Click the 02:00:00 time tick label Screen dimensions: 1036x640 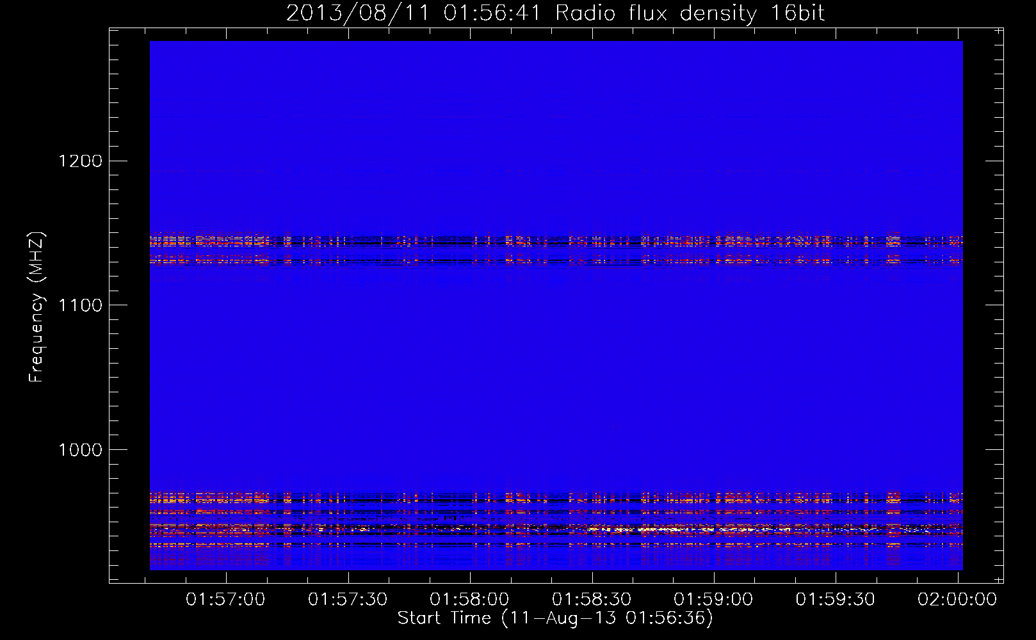pyautogui.click(x=957, y=600)
